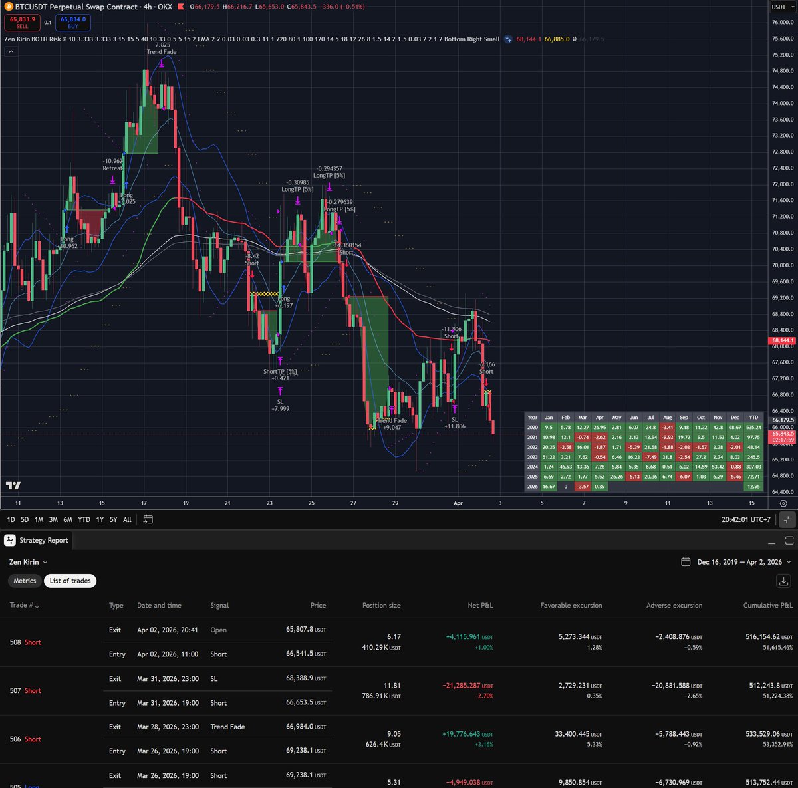This screenshot has height=788, width=798.
Task: Switch to the Metrics tab
Action: coord(25,581)
